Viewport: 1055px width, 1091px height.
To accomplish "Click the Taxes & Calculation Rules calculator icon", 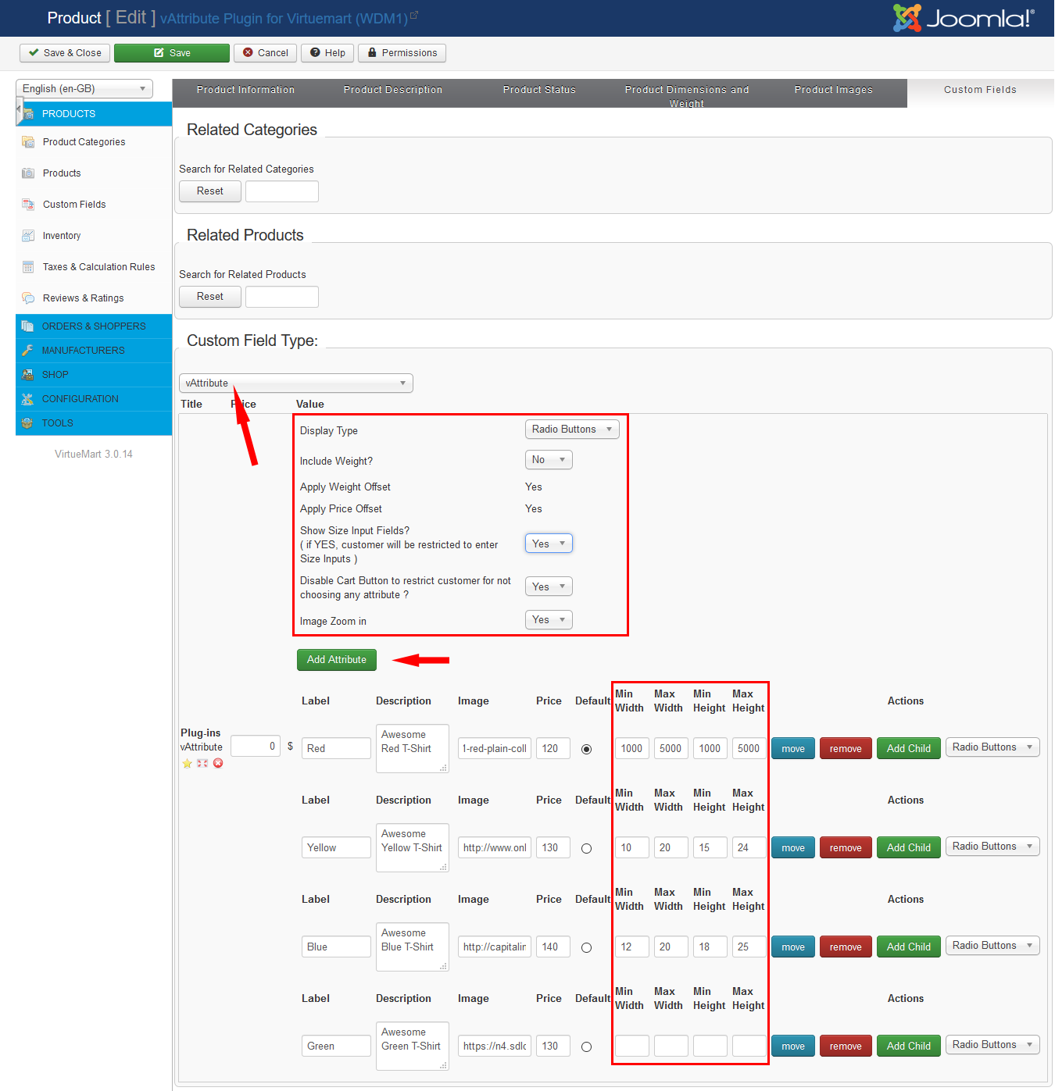I will click(28, 267).
